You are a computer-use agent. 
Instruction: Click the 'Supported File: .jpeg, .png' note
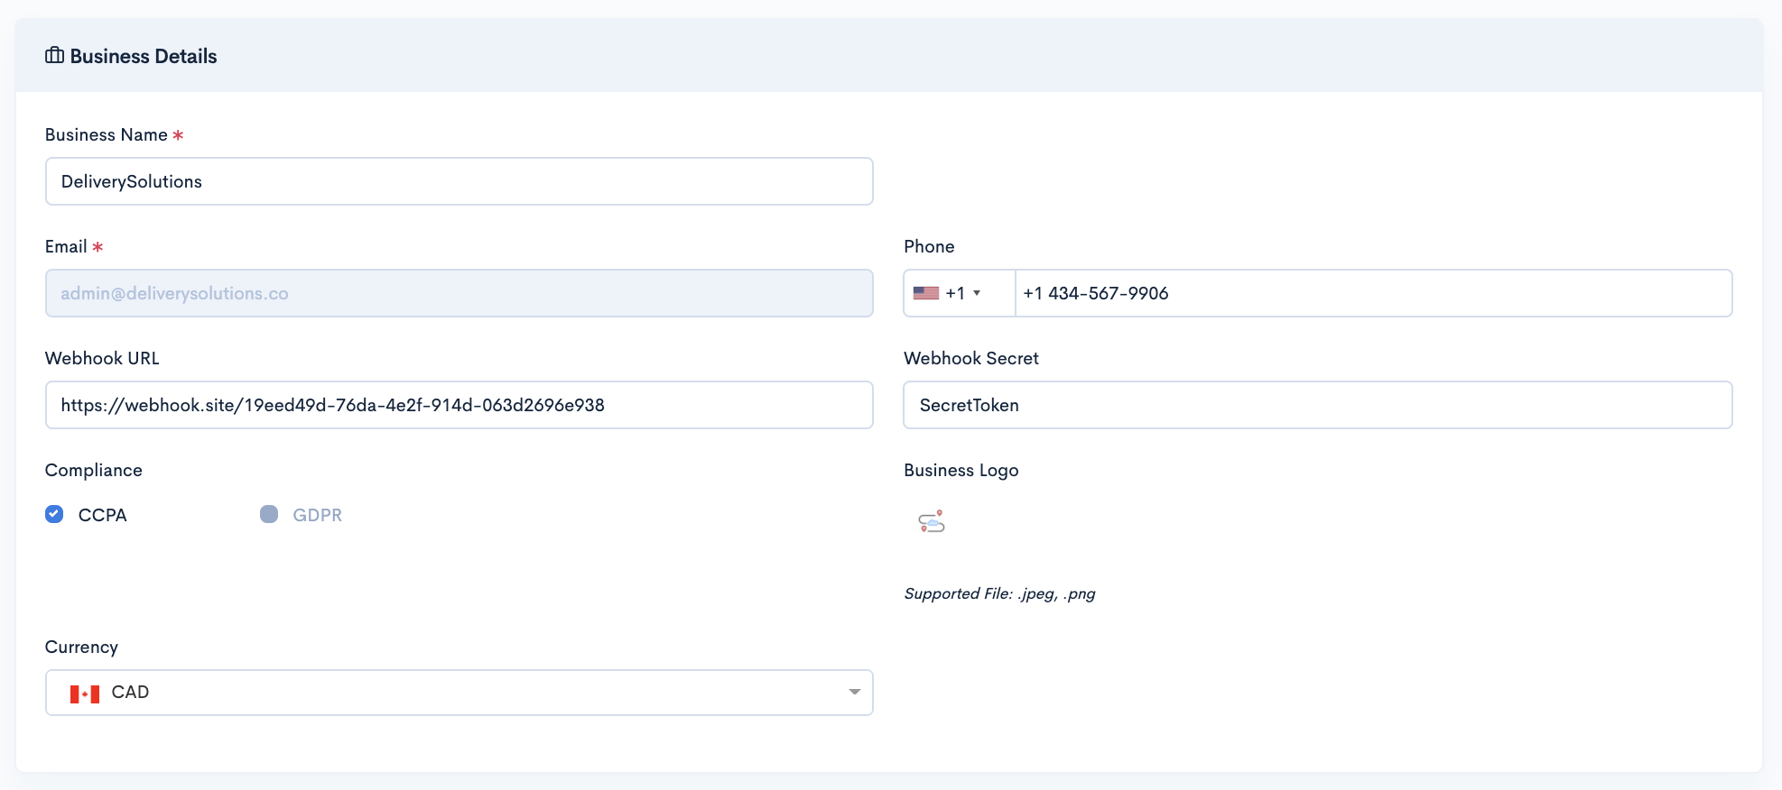(999, 593)
